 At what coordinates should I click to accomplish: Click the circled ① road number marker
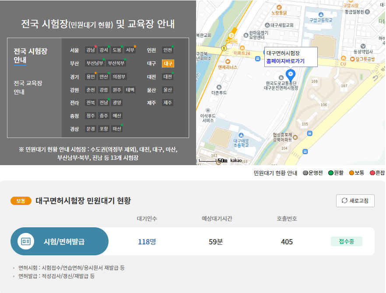tap(224, 48)
